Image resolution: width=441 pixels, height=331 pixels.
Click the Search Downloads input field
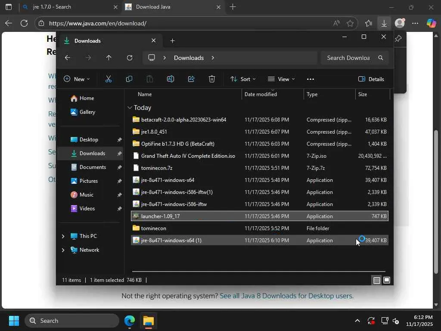tap(348, 58)
